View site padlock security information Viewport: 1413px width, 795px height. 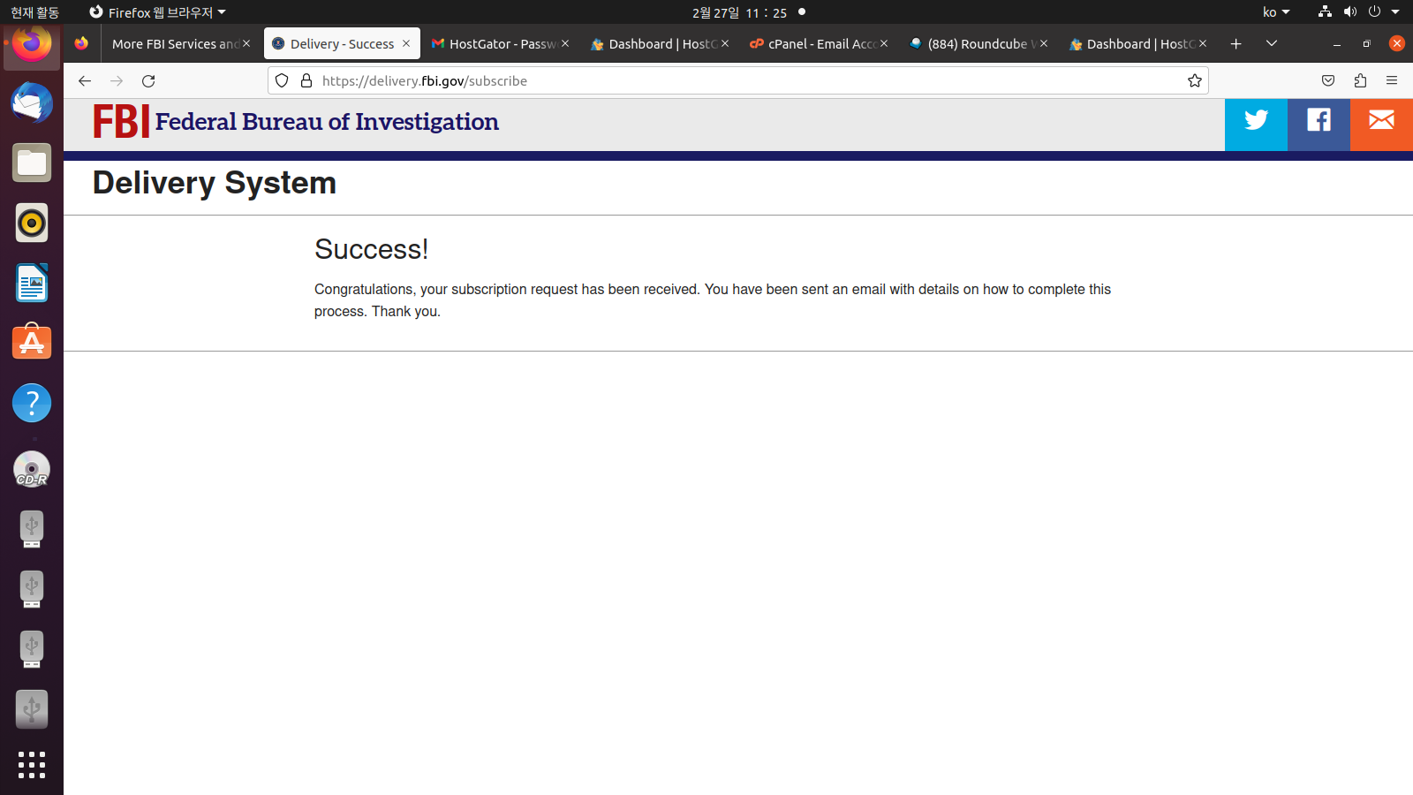coord(306,81)
